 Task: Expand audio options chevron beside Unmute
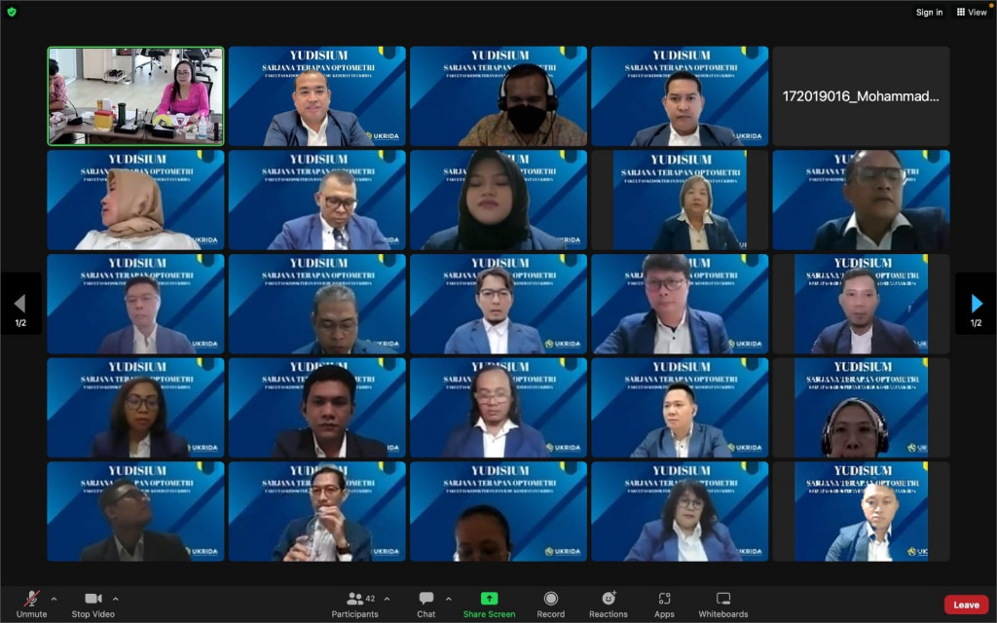pos(54,599)
